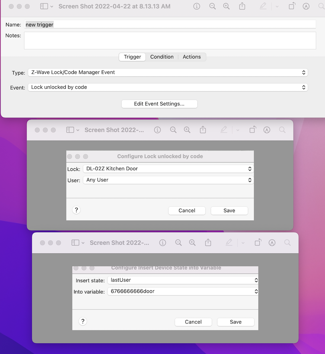
Task: Click markup pencil icon in top Preview window
Action: 263,6
